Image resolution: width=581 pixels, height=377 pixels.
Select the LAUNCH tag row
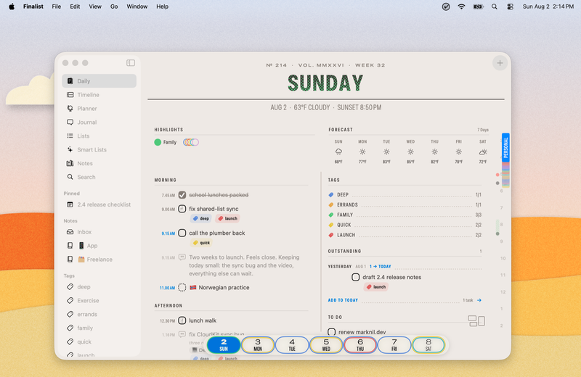[405, 235]
